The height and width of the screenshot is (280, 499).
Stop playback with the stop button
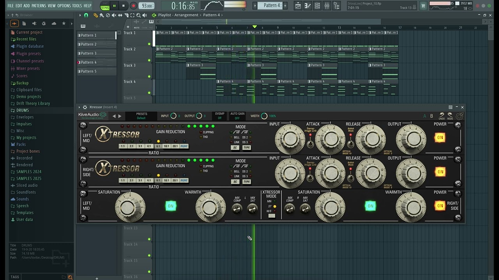coord(123,6)
